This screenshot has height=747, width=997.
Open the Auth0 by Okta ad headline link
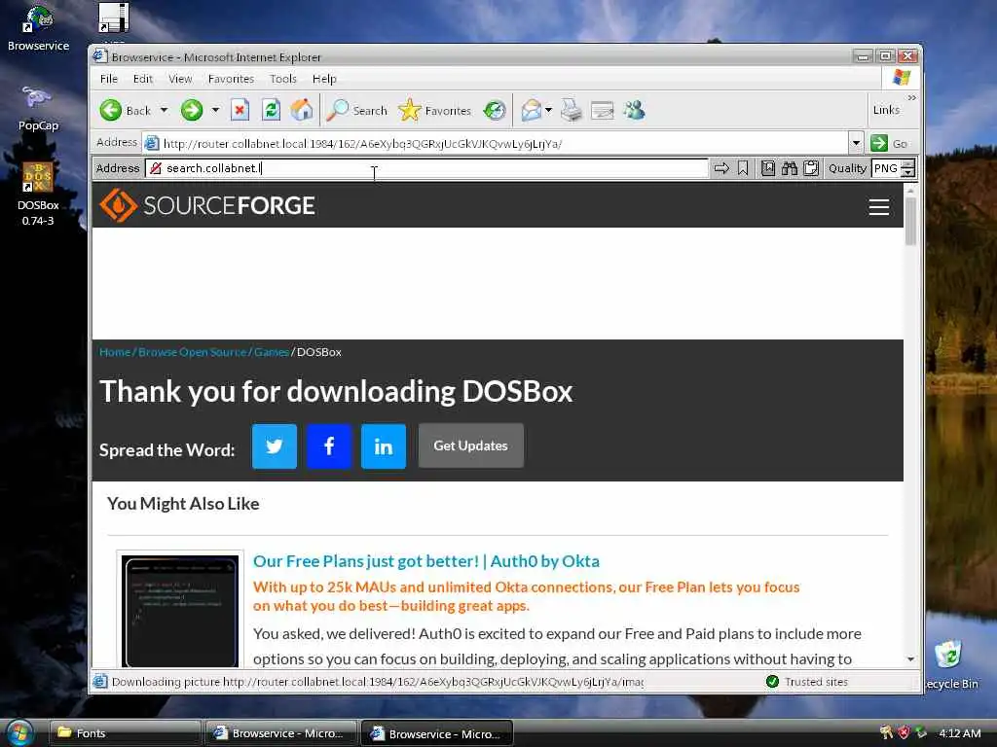point(426,561)
